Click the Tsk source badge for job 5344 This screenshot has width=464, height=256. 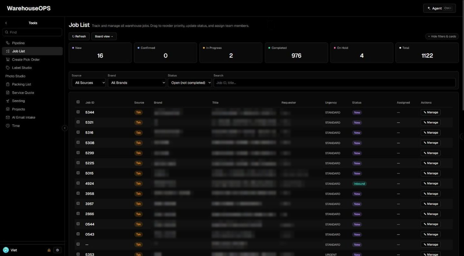(x=139, y=113)
